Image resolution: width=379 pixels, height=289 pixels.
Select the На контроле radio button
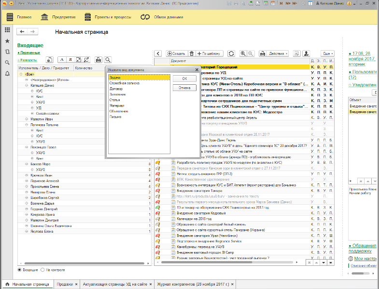point(42,270)
